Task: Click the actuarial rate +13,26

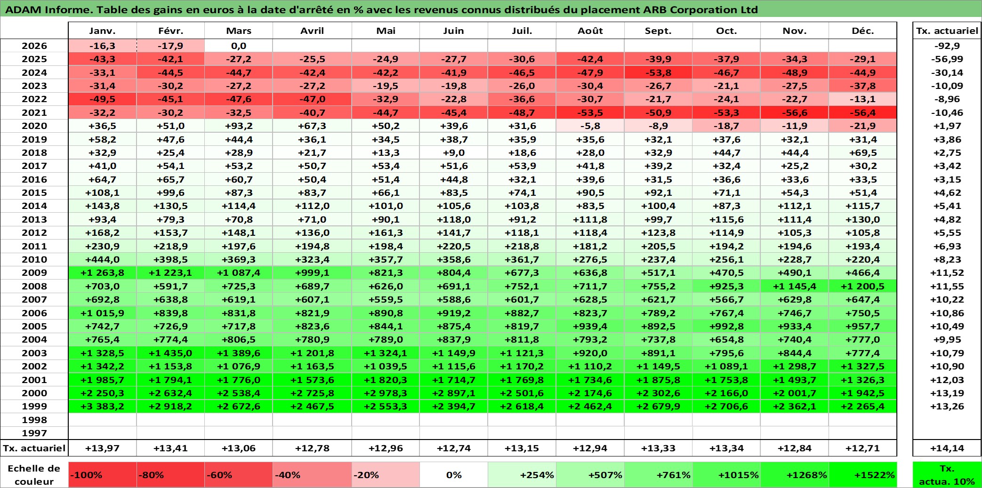Action: [x=947, y=406]
